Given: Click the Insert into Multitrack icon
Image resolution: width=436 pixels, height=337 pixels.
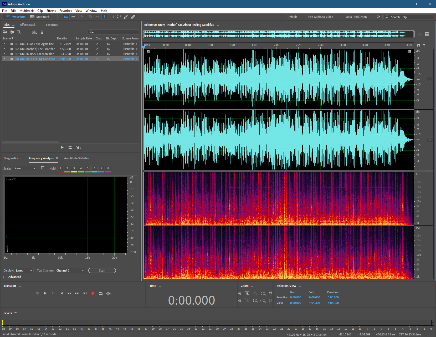Looking at the screenshot, I should click(x=34, y=32).
